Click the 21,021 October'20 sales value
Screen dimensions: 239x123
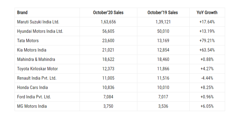[108, 50]
